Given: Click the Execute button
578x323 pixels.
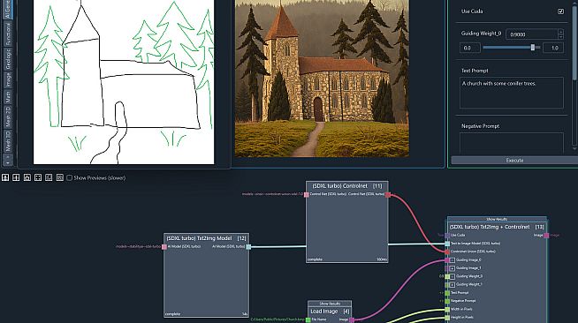Looking at the screenshot, I should pyautogui.click(x=514, y=161).
